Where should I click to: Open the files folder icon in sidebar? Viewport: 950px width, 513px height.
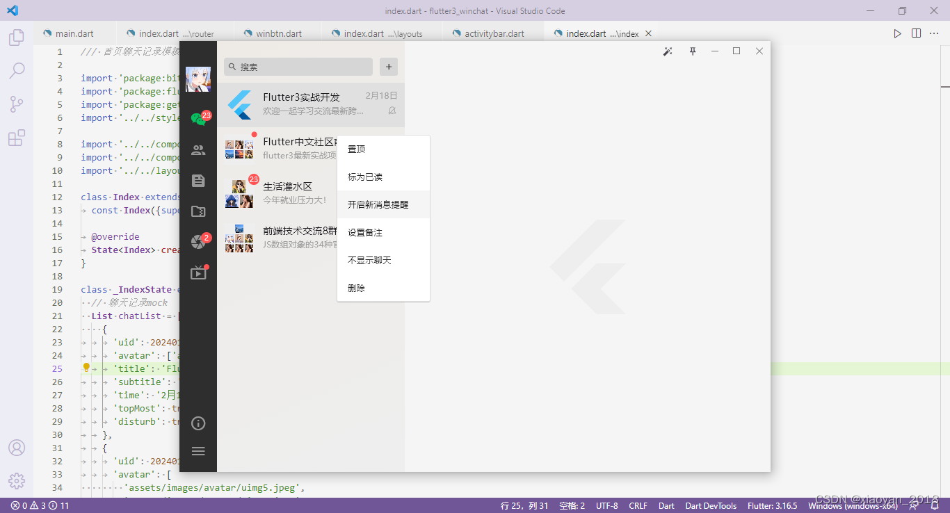pos(198,211)
